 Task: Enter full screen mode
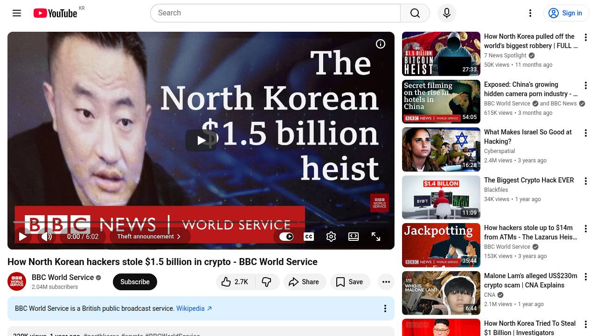click(x=376, y=237)
